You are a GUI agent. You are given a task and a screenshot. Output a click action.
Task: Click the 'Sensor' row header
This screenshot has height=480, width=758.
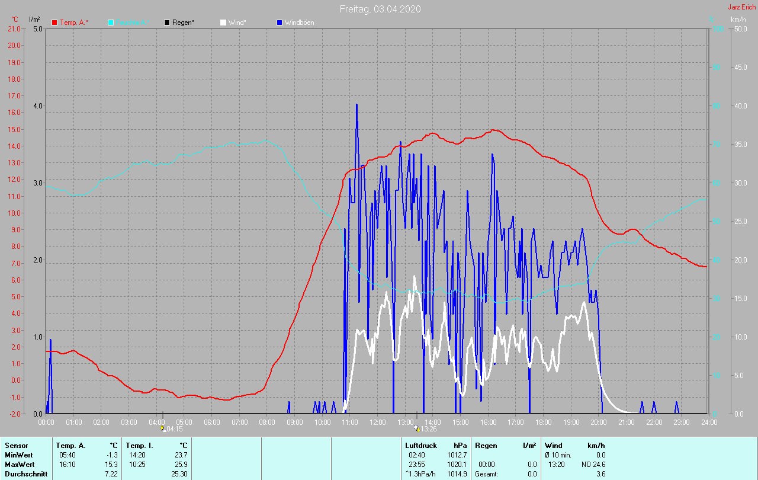(16, 446)
